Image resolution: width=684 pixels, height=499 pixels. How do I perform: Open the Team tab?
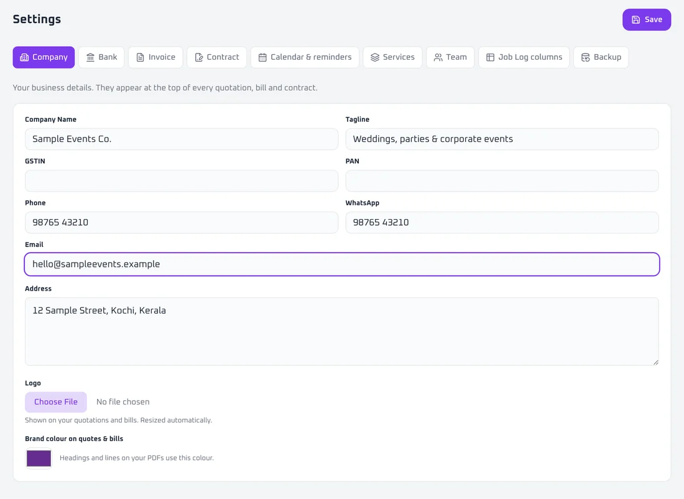click(x=450, y=57)
